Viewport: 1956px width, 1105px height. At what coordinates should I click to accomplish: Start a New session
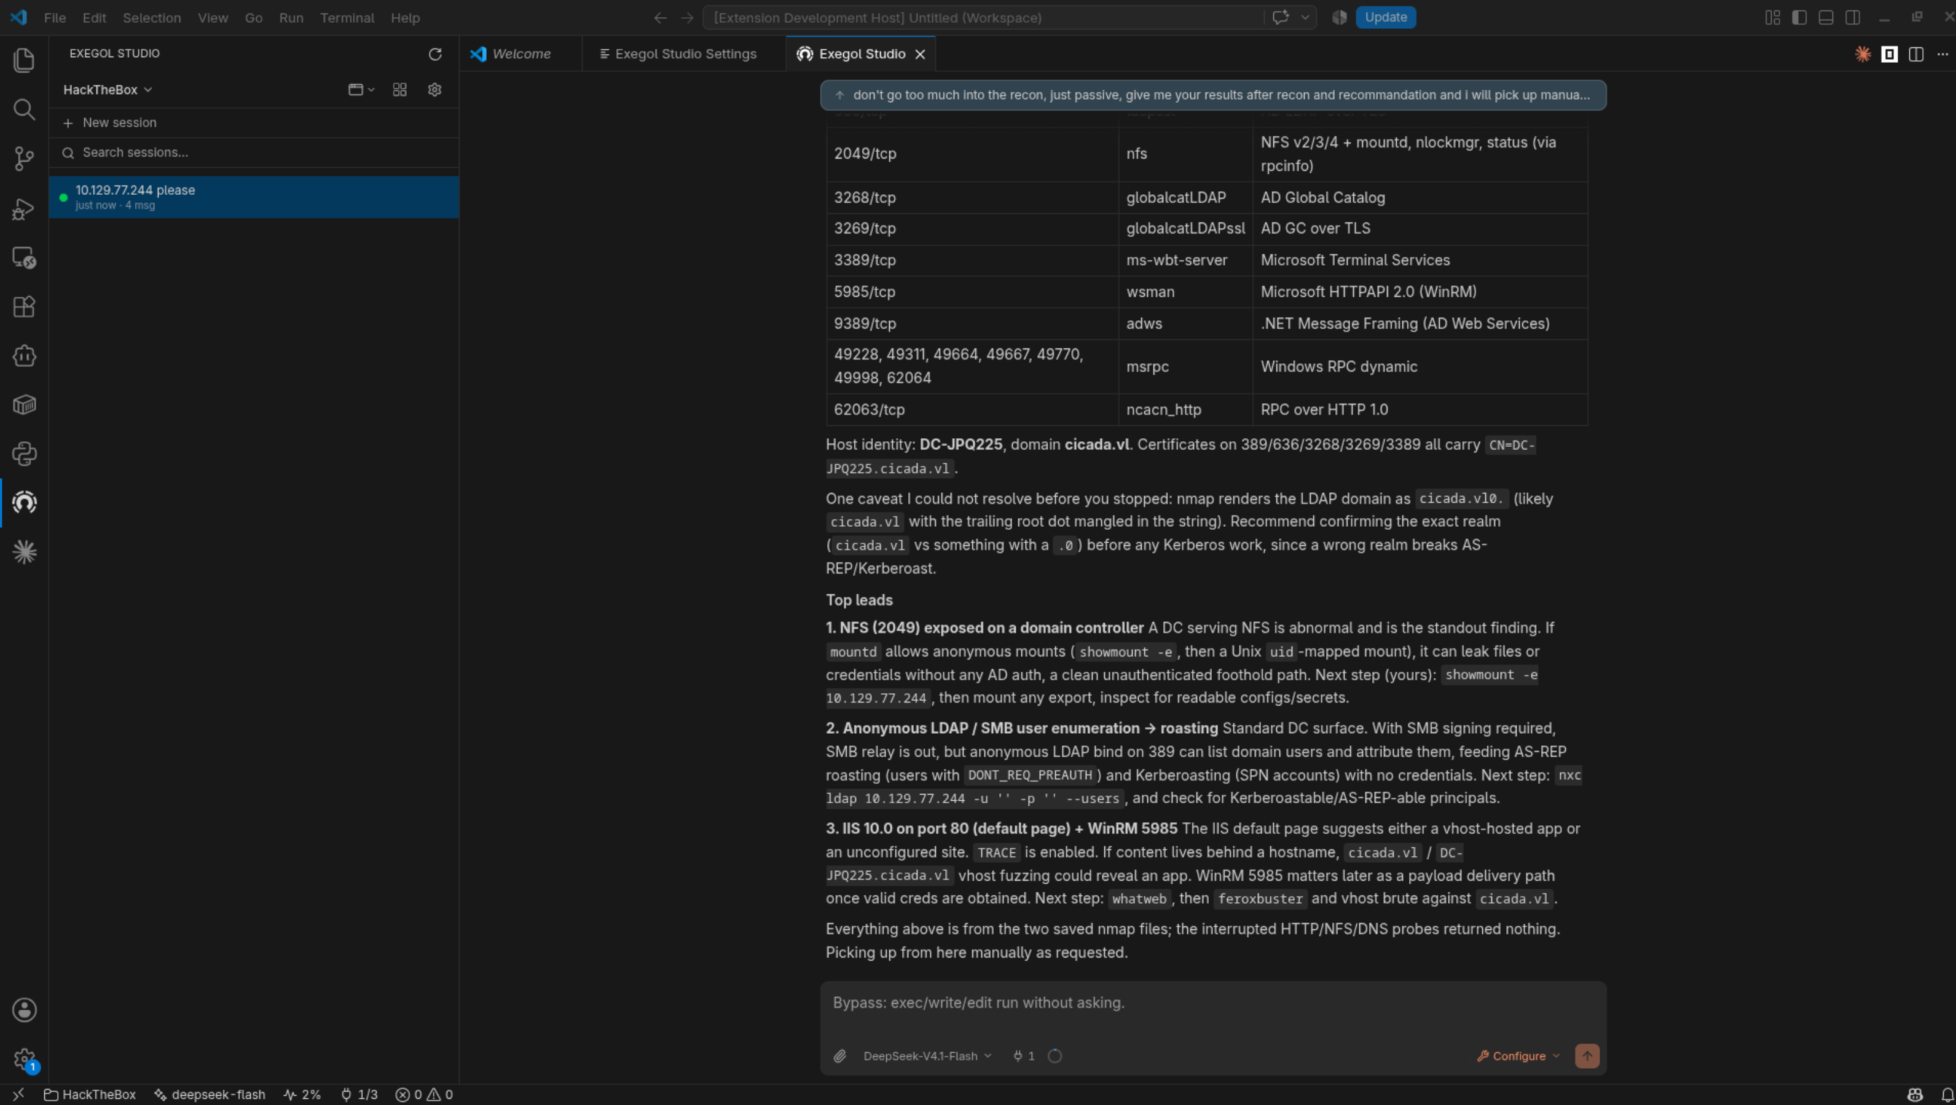pyautogui.click(x=254, y=122)
